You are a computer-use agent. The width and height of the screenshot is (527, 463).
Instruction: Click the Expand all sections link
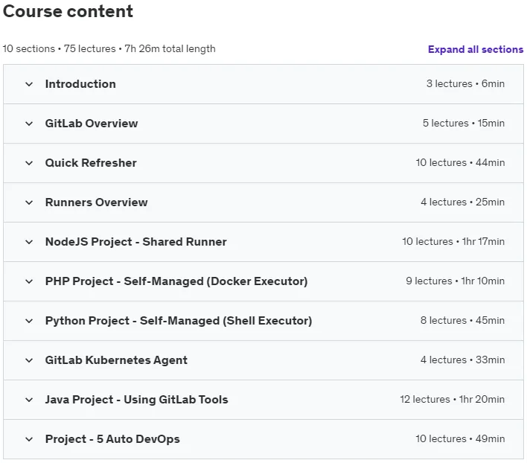point(475,49)
